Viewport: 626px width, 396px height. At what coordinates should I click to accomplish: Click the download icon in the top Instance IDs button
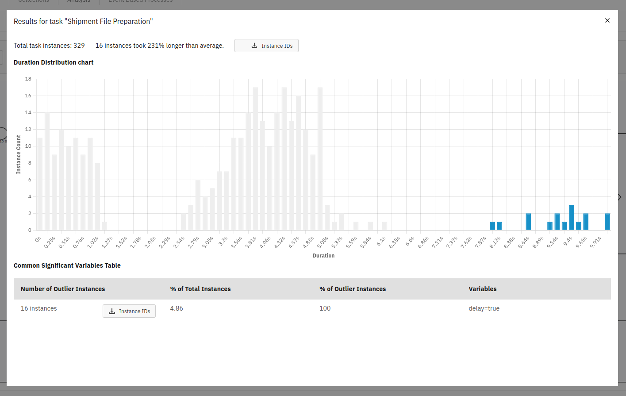254,46
